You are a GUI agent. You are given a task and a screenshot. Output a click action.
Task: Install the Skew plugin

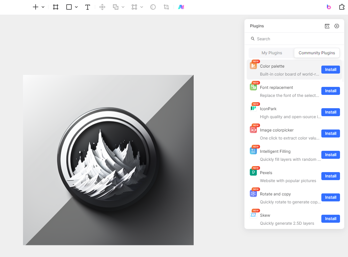coord(330,219)
